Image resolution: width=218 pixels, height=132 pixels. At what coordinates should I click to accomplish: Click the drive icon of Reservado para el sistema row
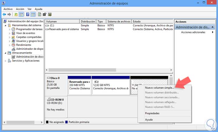(47, 29)
